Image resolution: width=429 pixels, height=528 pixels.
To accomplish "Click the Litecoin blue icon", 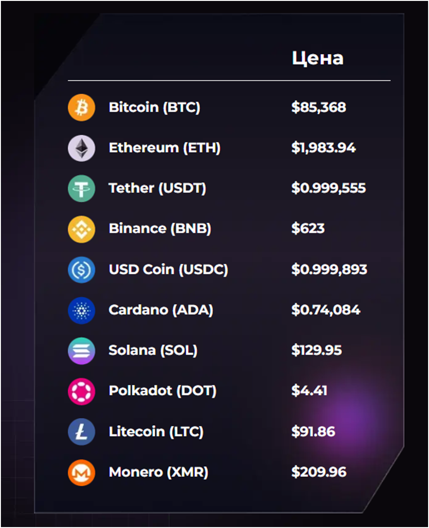I will pos(82,432).
